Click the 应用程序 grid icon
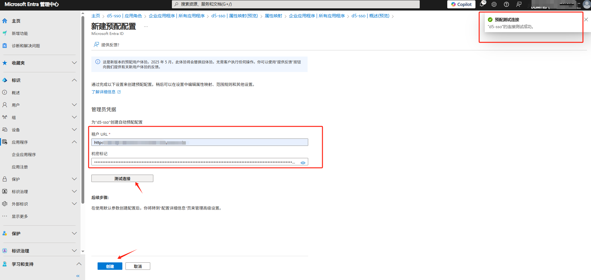Viewport: 591px width, 280px height. click(5, 142)
